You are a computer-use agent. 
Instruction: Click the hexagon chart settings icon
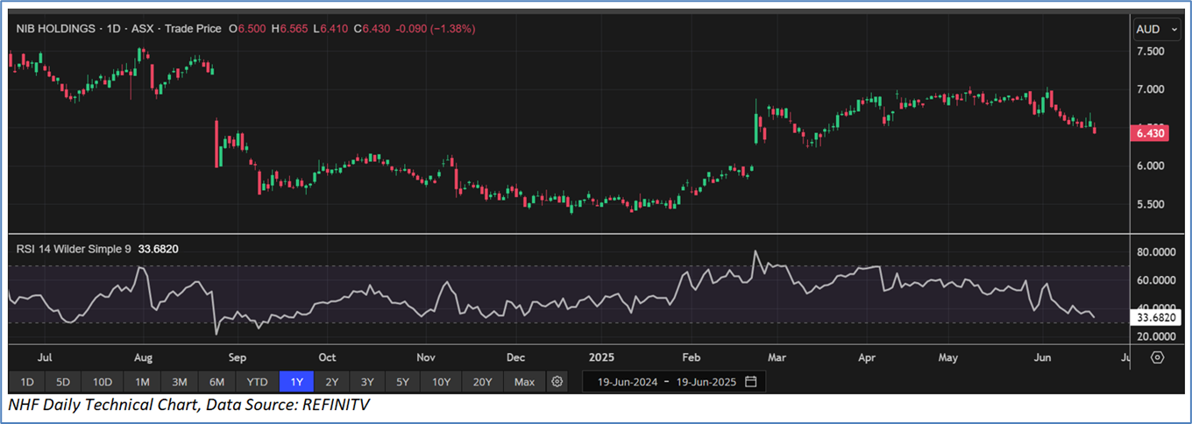point(1158,357)
